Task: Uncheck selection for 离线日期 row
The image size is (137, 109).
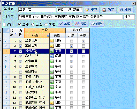Action: tap(20, 46)
